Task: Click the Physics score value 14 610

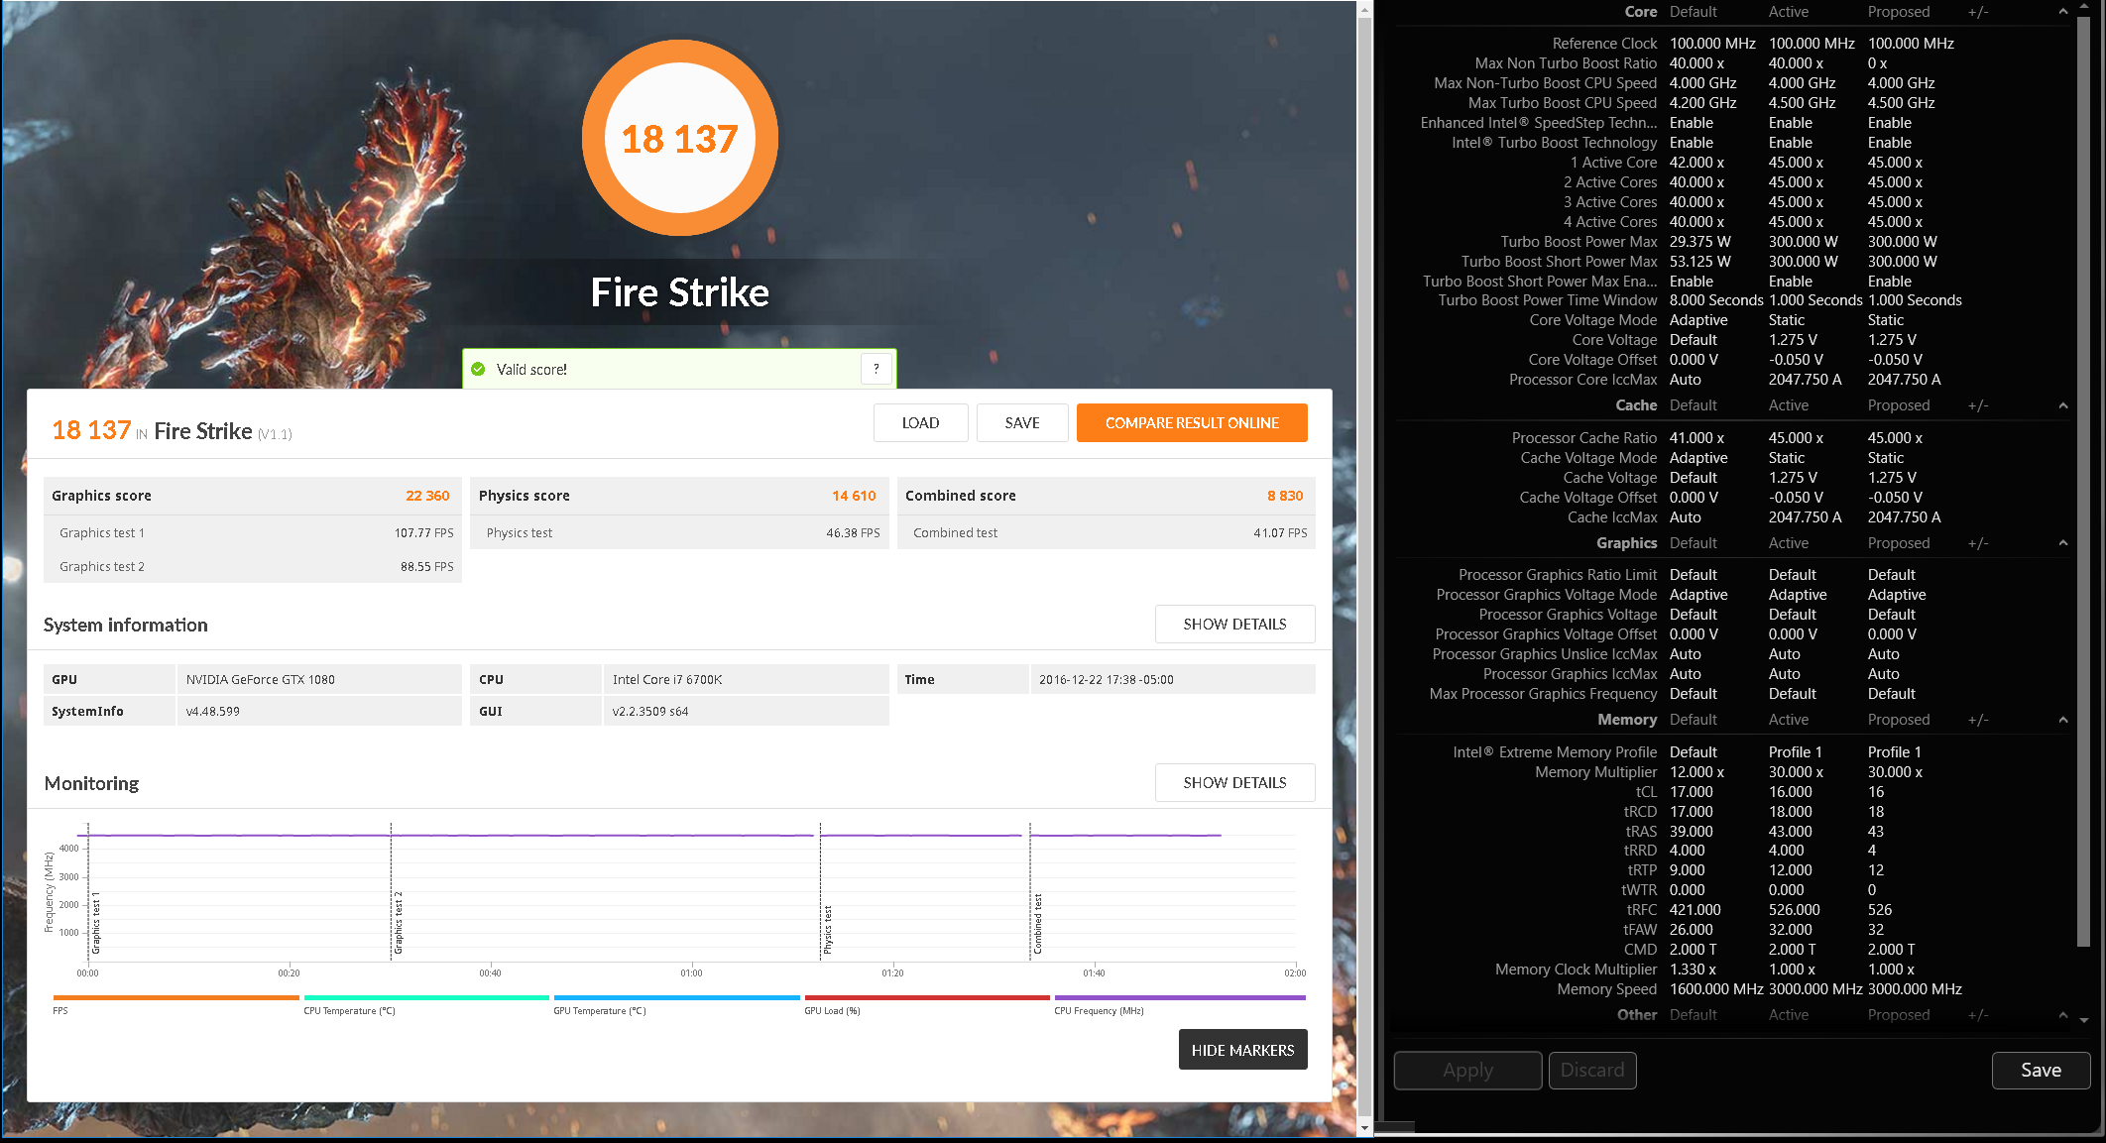Action: [854, 496]
